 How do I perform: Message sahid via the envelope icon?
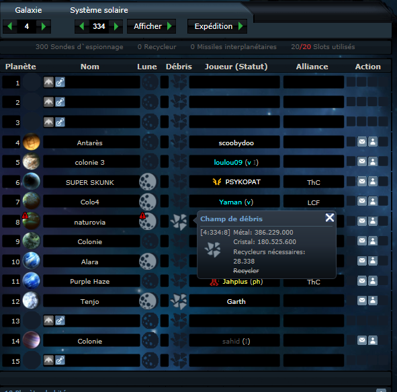pyautogui.click(x=362, y=340)
